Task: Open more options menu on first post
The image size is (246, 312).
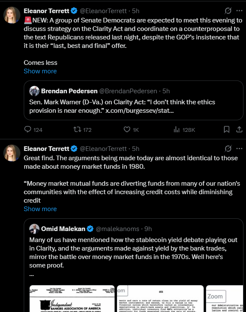Action: (239, 11)
